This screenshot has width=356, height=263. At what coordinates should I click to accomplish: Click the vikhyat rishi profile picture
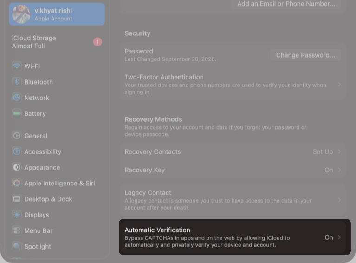click(x=21, y=14)
